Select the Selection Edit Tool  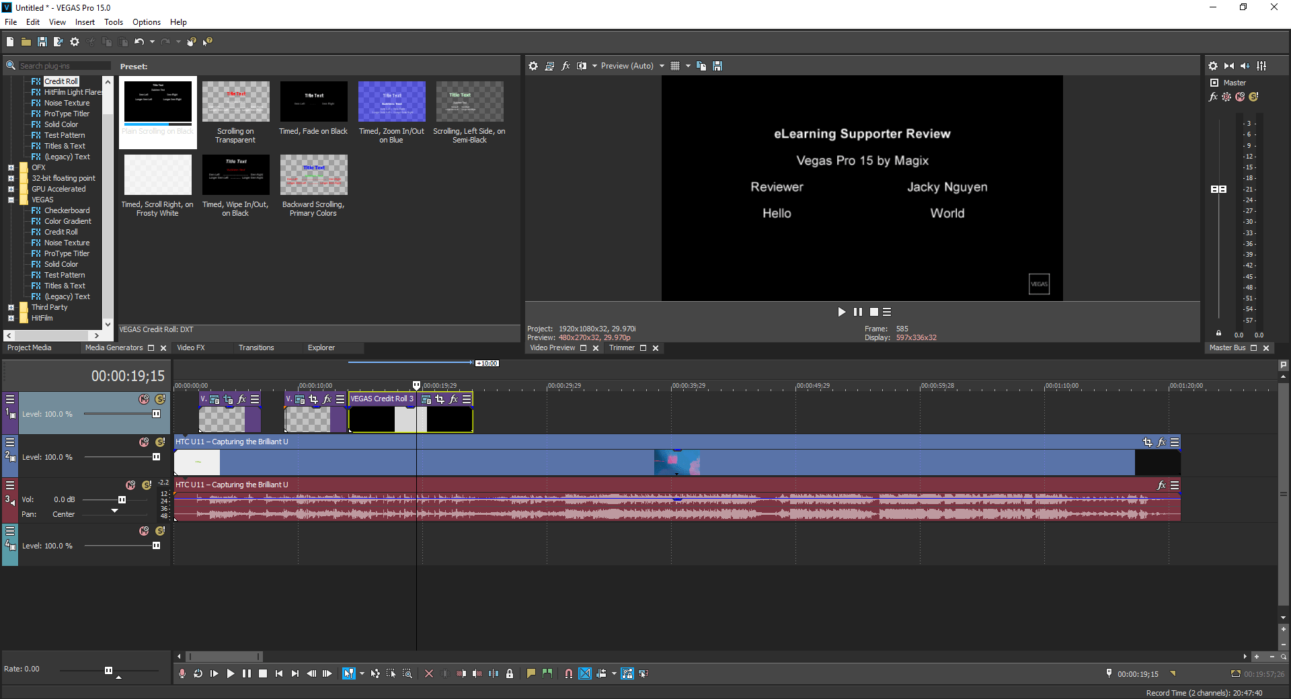click(x=391, y=673)
